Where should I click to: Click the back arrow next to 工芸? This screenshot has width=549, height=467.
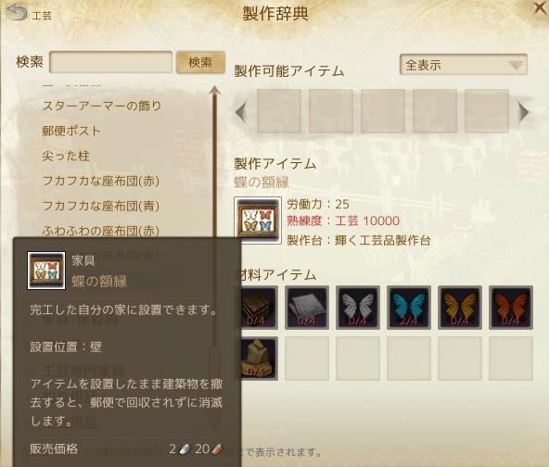[x=17, y=13]
